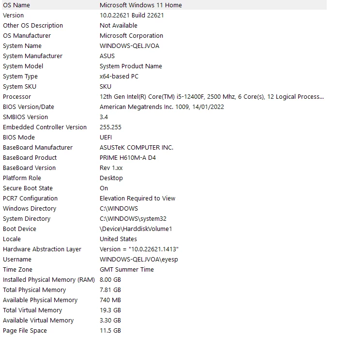This screenshot has height=337, width=348.
Task: Select the BaseBoard Manufacturer label
Action: [x=38, y=148]
